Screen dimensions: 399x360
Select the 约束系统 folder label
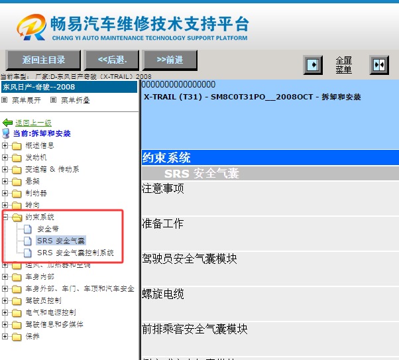coord(40,217)
